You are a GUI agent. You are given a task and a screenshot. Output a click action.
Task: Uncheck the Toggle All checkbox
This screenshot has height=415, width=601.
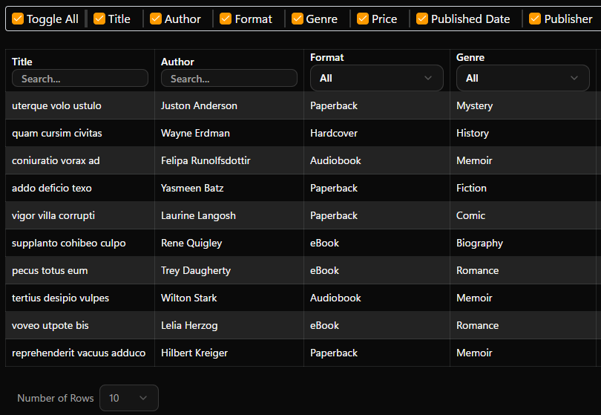click(x=18, y=19)
